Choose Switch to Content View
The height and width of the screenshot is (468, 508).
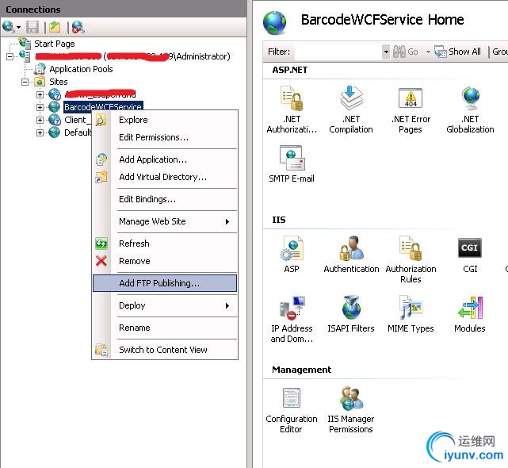(x=165, y=350)
